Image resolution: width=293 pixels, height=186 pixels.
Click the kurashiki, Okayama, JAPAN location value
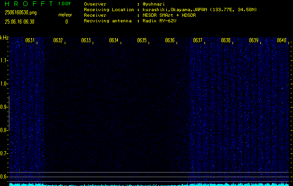click(x=199, y=10)
